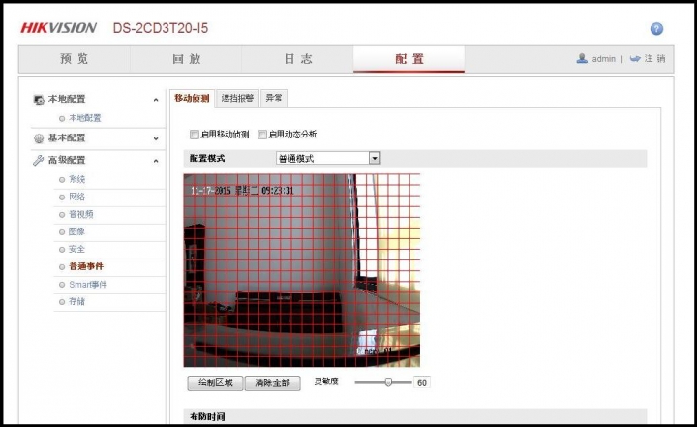
Task: Open 本地配置 sub-item in sidebar
Action: coord(85,118)
